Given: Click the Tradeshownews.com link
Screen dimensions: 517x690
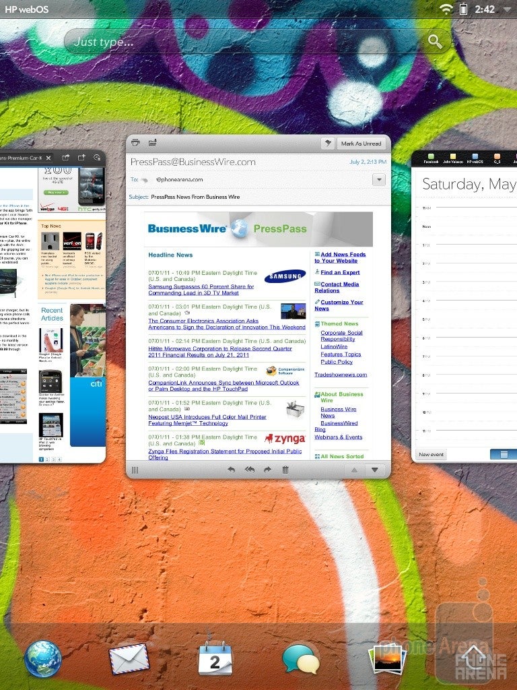Looking at the screenshot, I should 341,375.
